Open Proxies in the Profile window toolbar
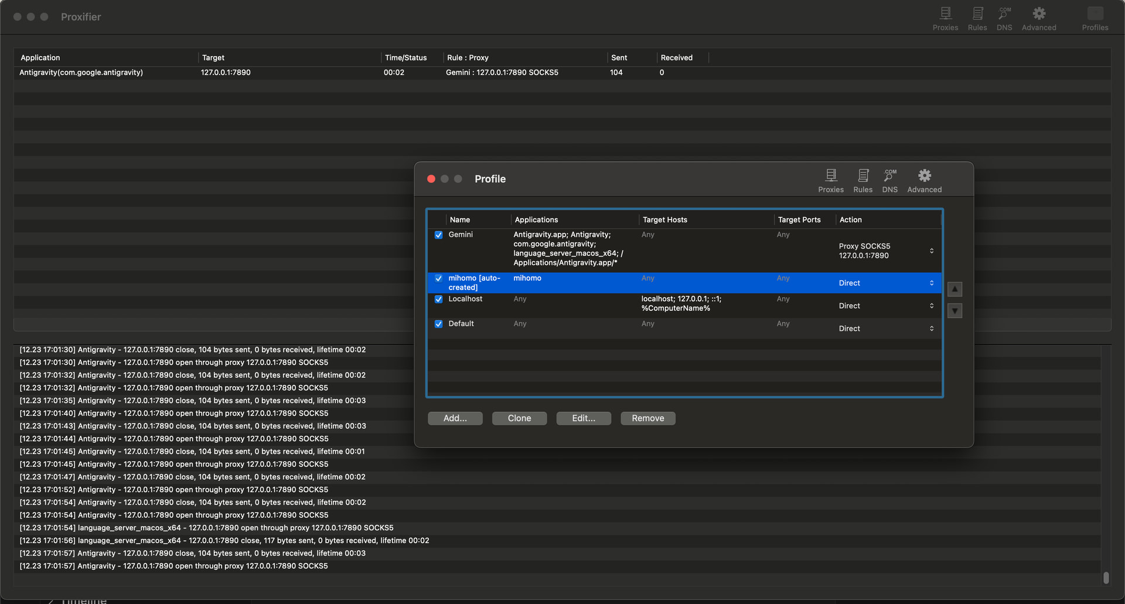Image resolution: width=1125 pixels, height=604 pixels. tap(831, 180)
